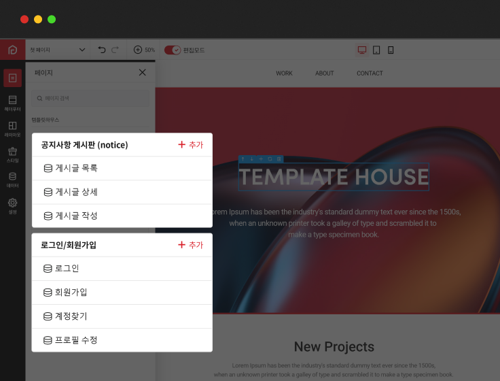Select 계정찾기 page
This screenshot has width=500, height=381.
(122, 316)
